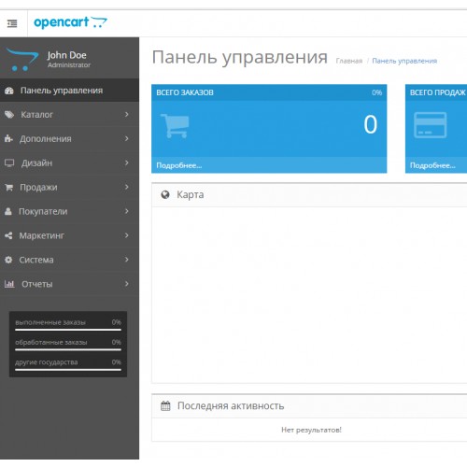467x467 pixels.
Task: Open the Дизайн menu item
Action: (69, 163)
